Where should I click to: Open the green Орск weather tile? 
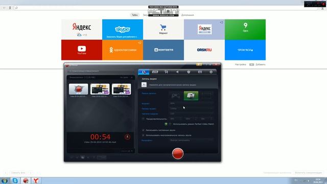click(x=245, y=30)
